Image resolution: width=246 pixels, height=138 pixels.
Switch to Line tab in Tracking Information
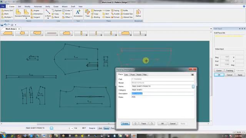126,75
